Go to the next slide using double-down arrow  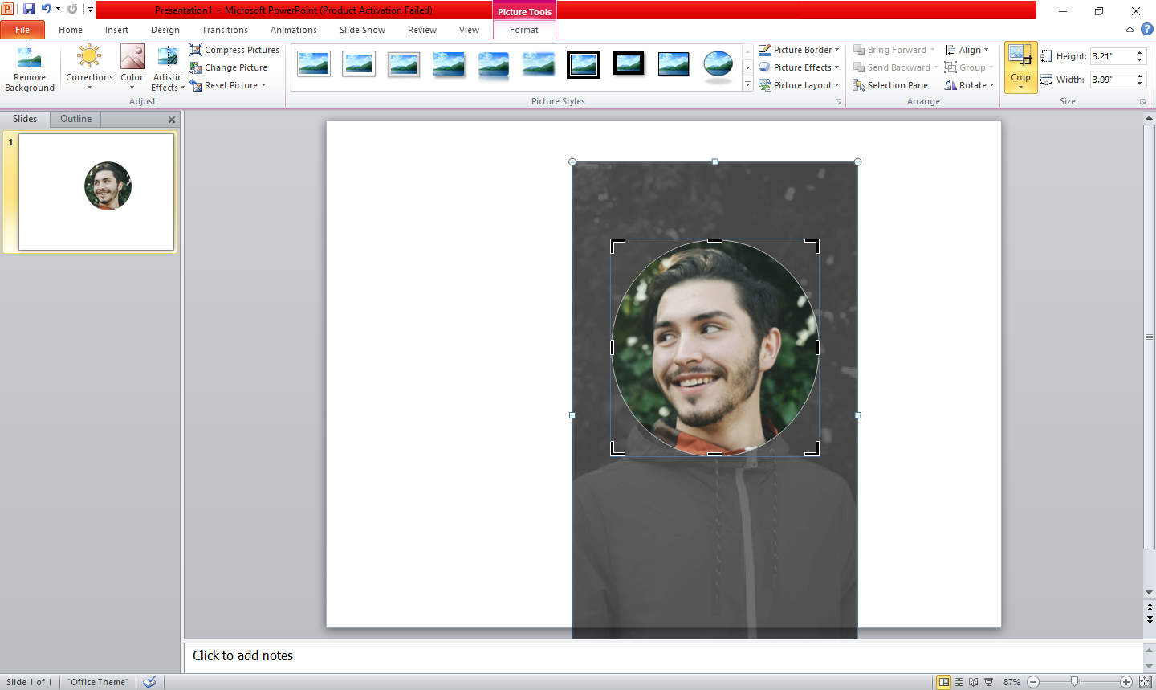tap(1150, 619)
